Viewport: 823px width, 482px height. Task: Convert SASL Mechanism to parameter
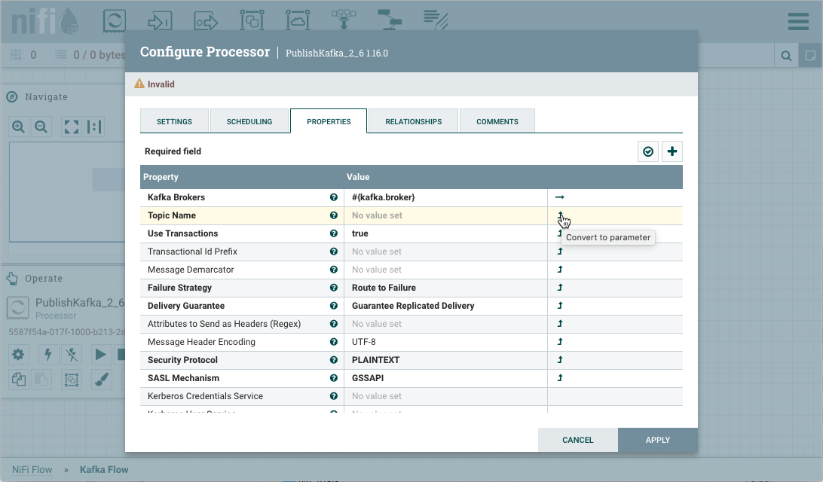pos(560,378)
